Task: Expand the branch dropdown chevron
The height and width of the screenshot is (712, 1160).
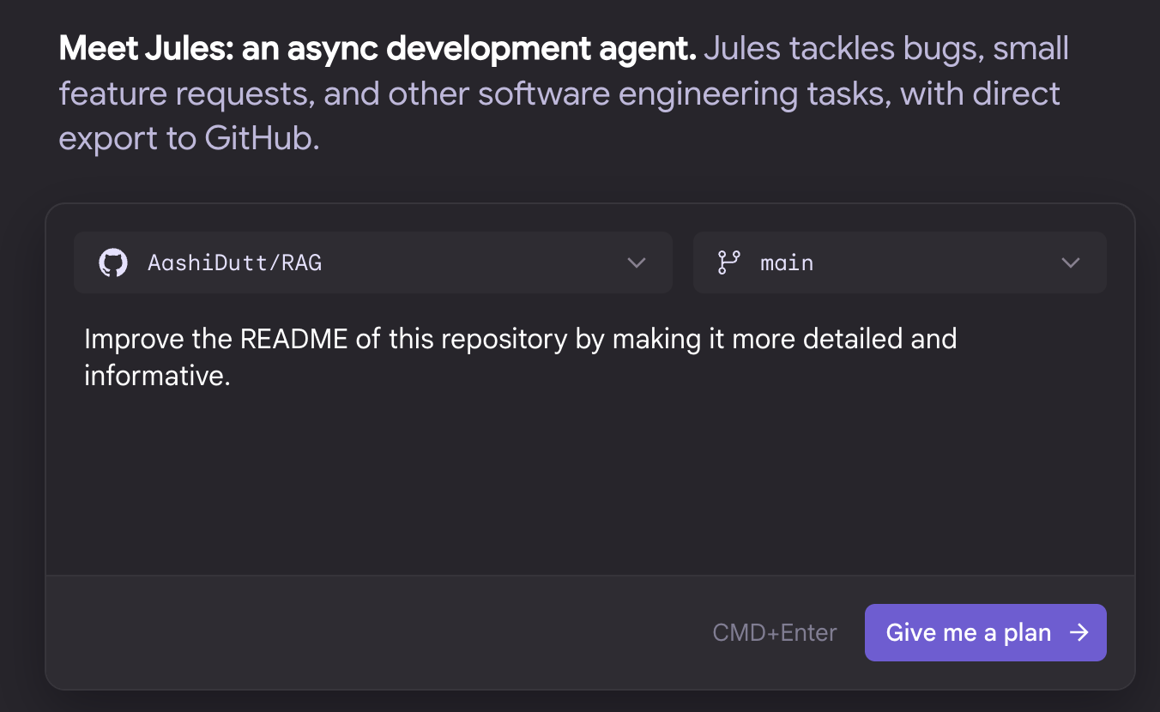Action: 1071,262
